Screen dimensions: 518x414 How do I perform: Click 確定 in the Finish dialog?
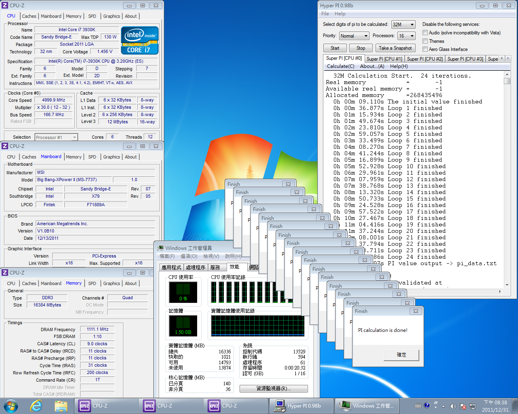[401, 355]
